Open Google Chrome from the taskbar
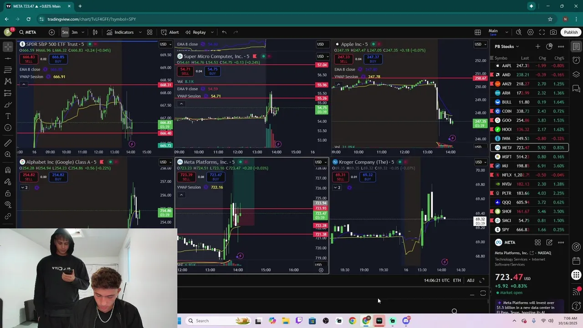The width and height of the screenshot is (583, 328). point(352,321)
